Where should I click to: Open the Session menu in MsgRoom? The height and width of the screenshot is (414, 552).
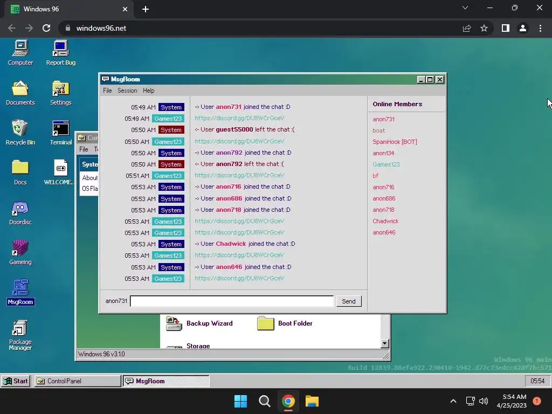(127, 91)
